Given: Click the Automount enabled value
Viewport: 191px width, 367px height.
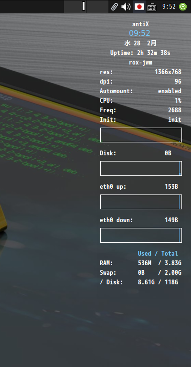Looking at the screenshot, I should (170, 91).
